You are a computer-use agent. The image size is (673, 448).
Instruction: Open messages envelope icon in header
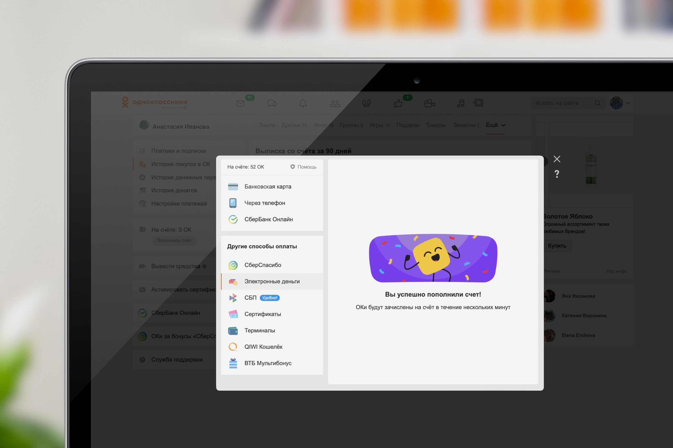point(240,103)
